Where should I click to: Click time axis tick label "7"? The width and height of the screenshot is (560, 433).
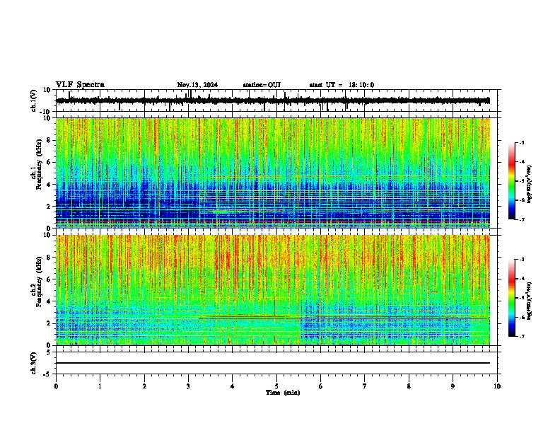(365, 386)
